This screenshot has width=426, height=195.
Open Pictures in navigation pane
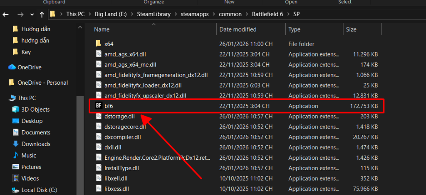(x=31, y=167)
